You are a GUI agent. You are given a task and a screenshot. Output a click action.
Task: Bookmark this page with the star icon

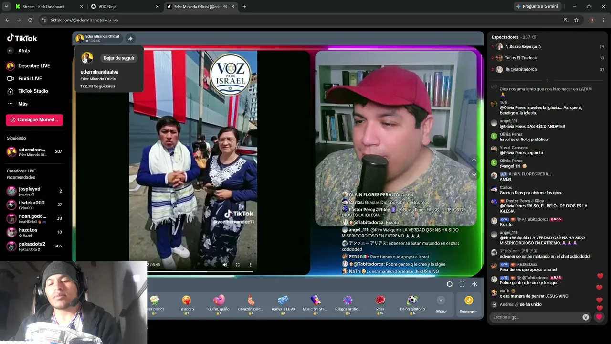[x=576, y=20]
